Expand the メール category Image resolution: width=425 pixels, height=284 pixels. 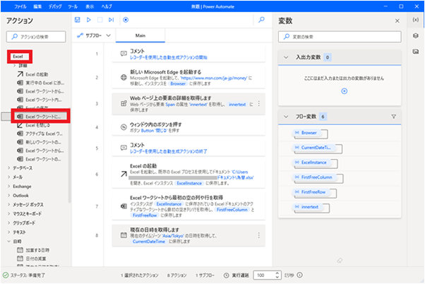[9, 177]
